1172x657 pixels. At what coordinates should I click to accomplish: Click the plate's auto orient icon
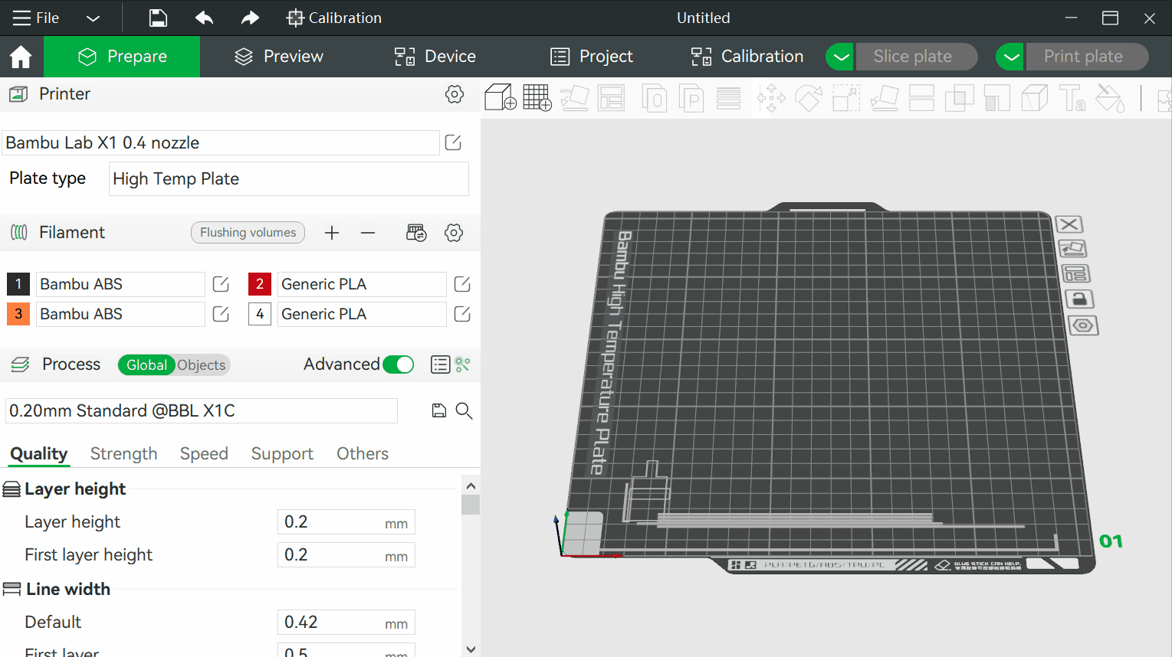click(1072, 249)
